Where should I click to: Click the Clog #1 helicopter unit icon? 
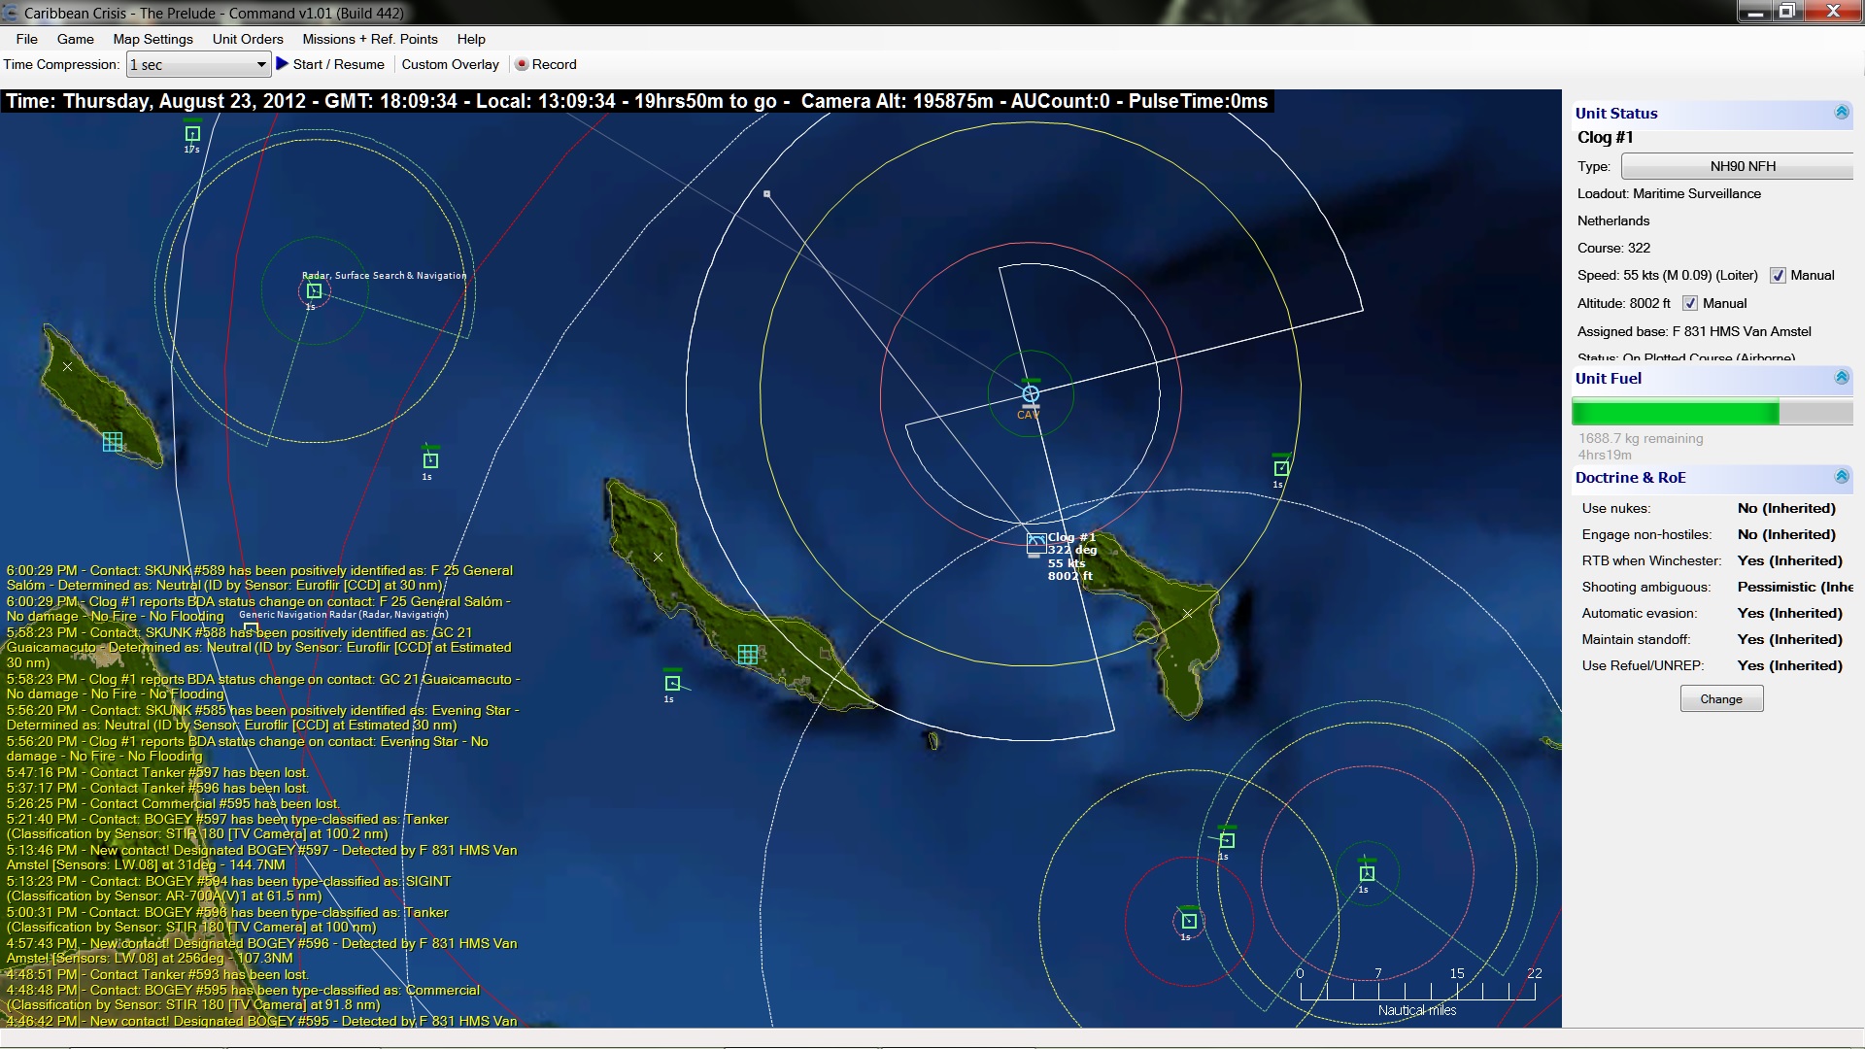coord(1036,542)
